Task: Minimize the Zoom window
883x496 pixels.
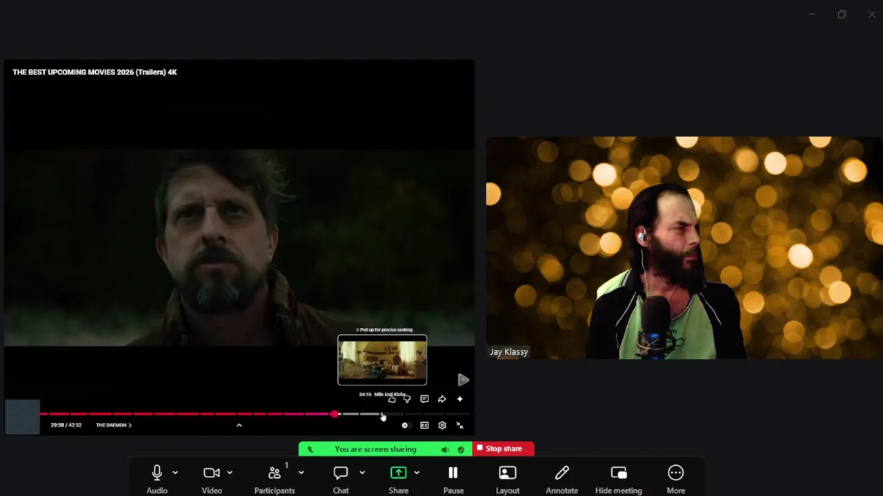Action: [812, 14]
